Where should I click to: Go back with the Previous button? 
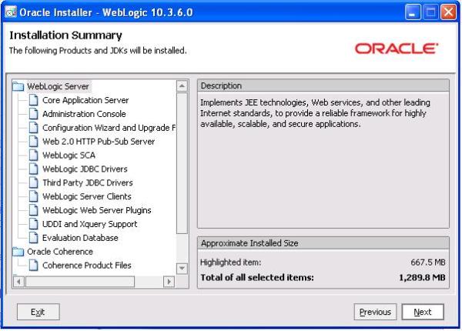[x=375, y=312]
